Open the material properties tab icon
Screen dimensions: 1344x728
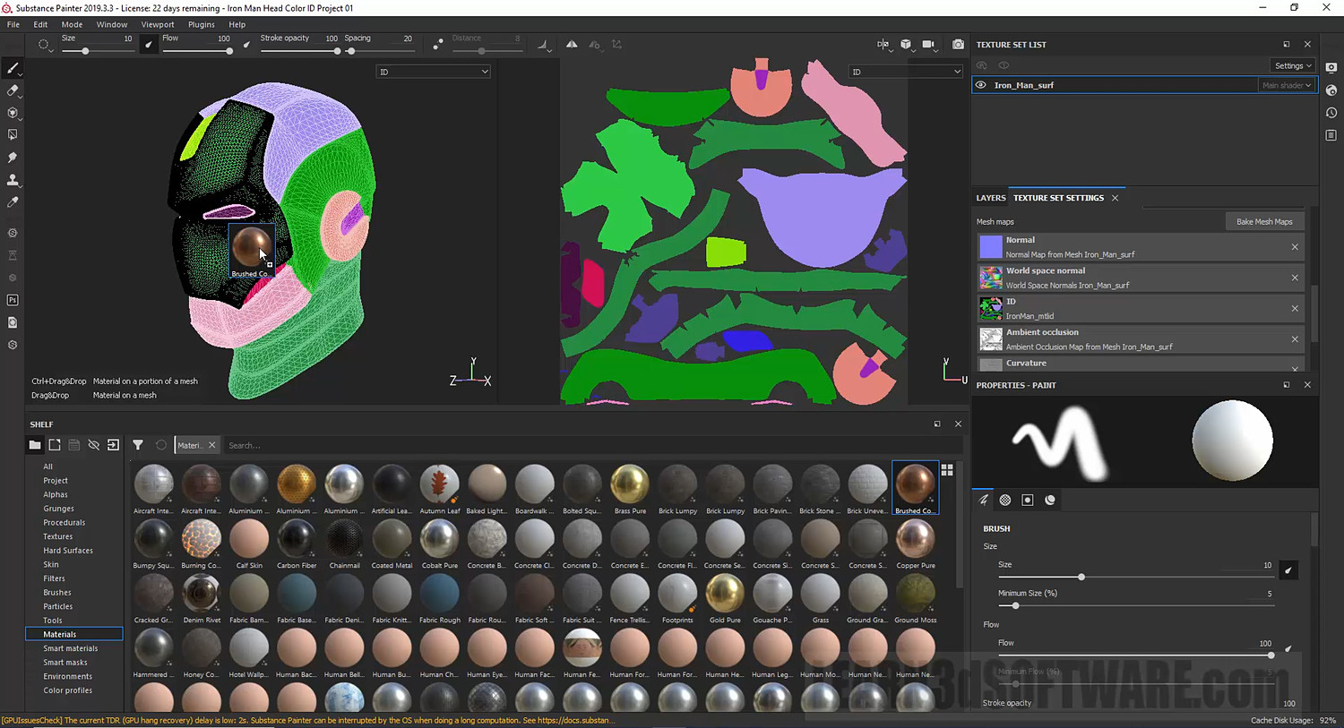tap(1050, 500)
